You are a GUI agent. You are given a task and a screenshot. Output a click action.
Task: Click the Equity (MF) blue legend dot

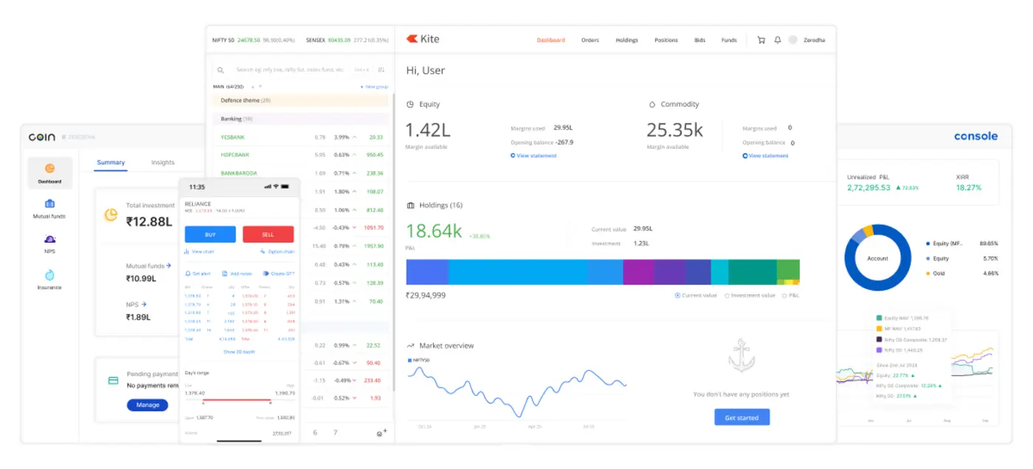point(927,243)
